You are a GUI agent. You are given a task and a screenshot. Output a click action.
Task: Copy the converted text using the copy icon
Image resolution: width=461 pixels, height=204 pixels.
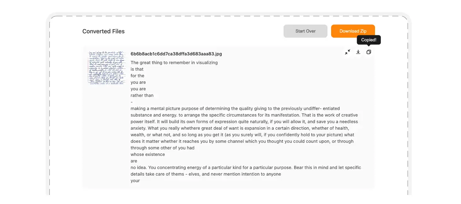[369, 52]
